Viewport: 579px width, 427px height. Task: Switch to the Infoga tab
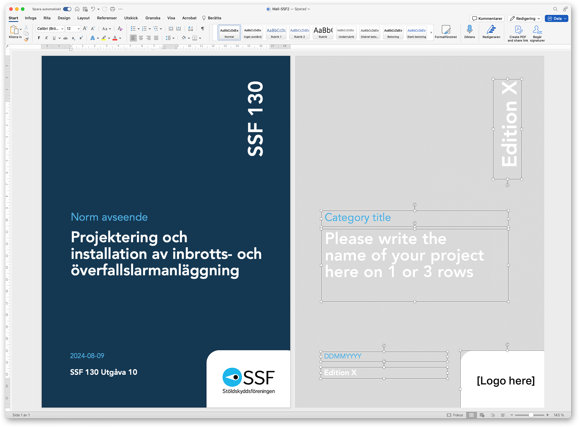(31, 18)
